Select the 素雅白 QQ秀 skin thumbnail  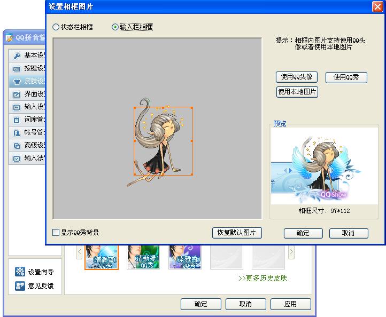pos(185,257)
